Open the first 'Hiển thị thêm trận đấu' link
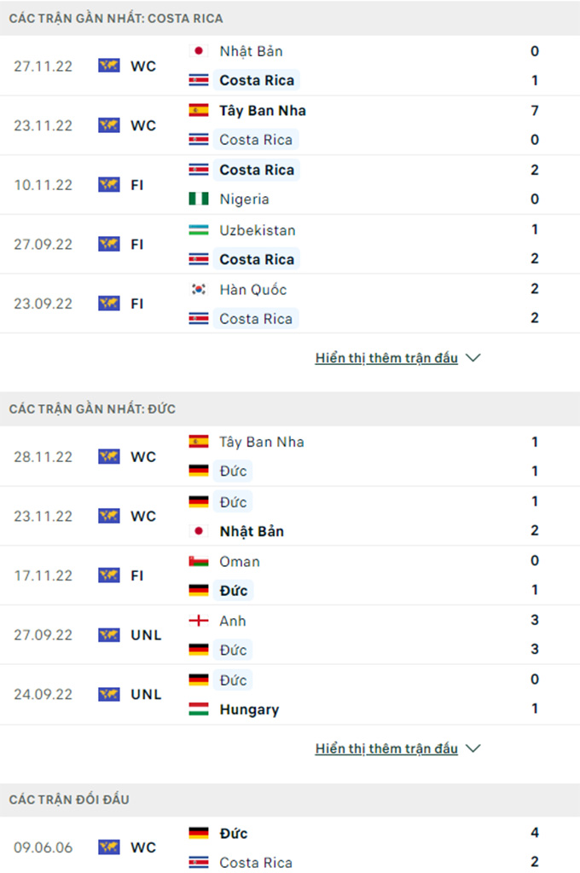 (386, 358)
